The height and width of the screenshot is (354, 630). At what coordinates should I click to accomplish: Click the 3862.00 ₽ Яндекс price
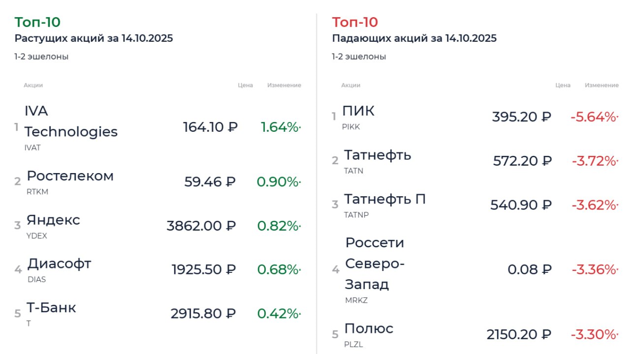201,226
